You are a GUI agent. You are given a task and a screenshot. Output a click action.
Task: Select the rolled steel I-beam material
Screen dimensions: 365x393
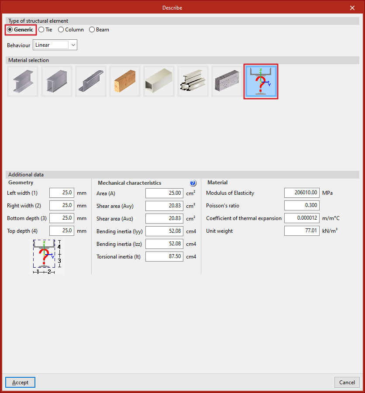pyautogui.click(x=23, y=81)
